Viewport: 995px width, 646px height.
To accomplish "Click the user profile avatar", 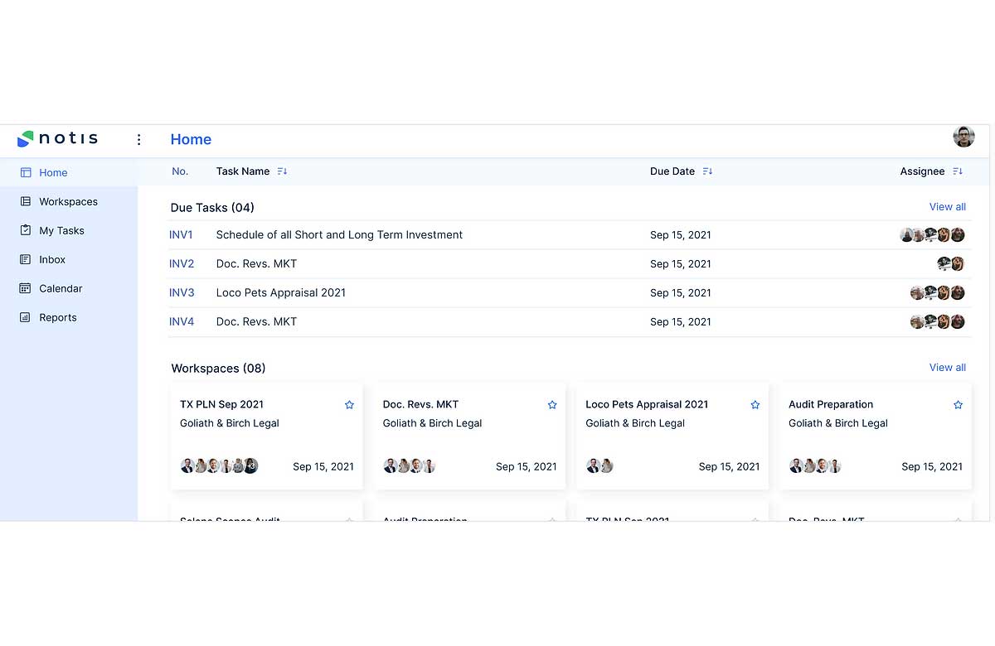I will tap(963, 137).
